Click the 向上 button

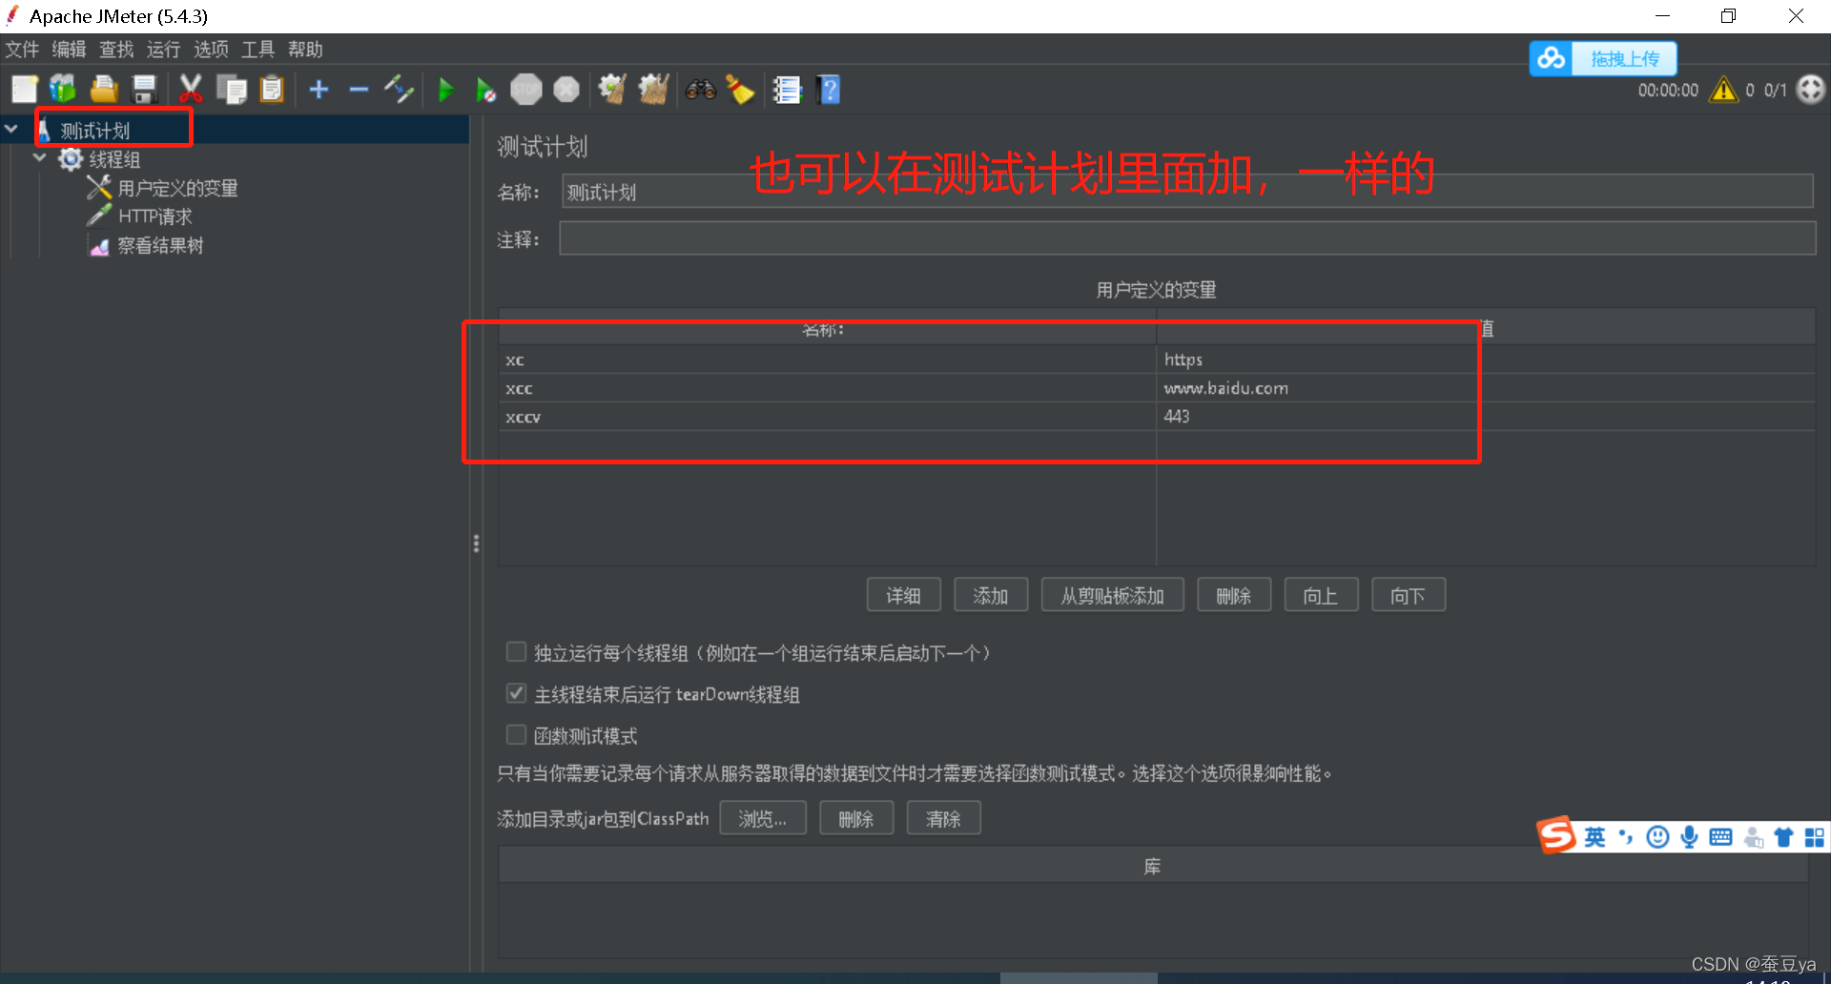1321,595
